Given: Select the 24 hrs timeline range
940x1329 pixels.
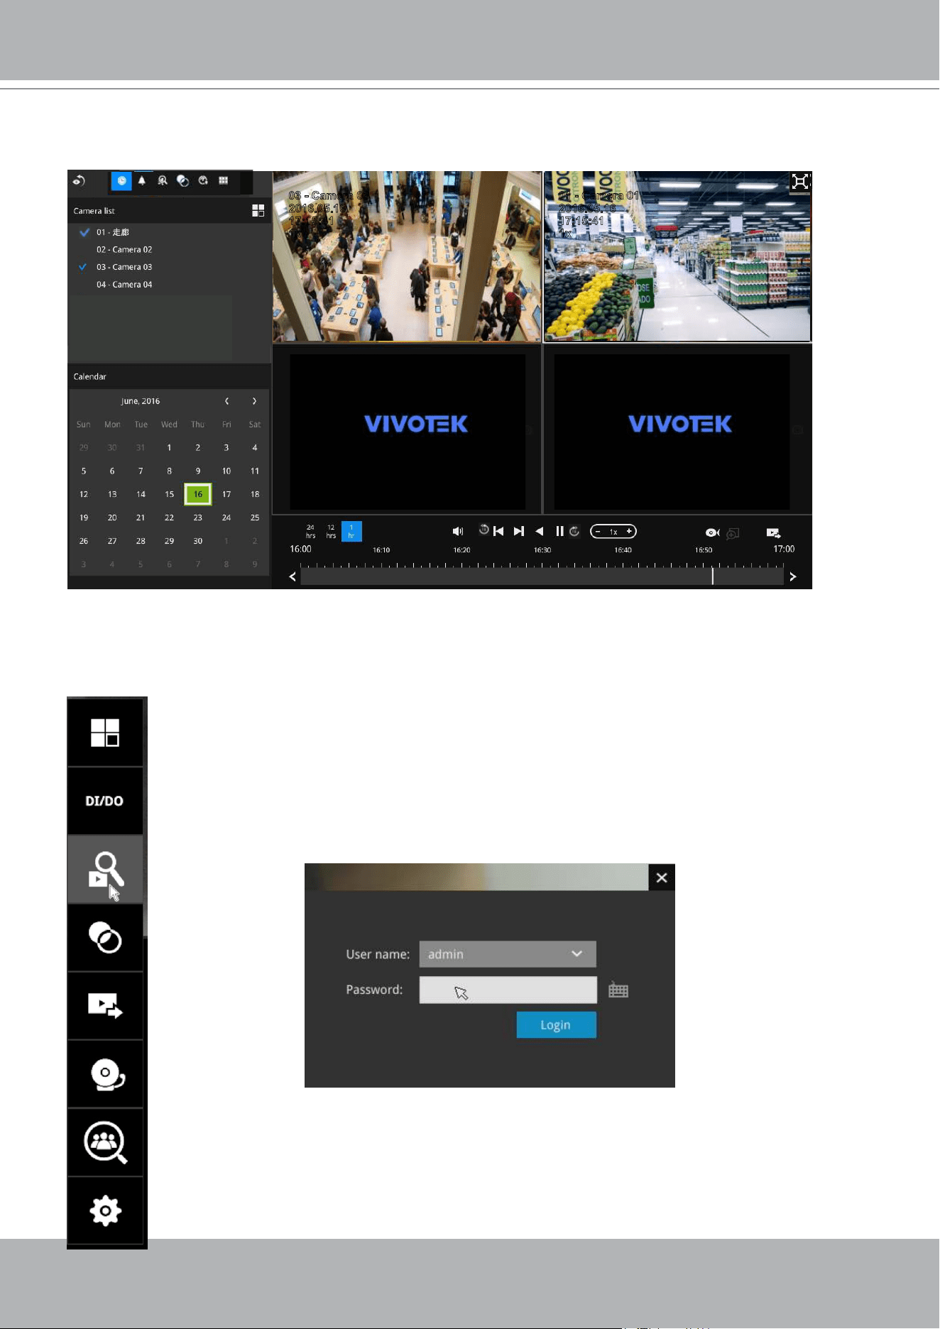Looking at the screenshot, I should [x=310, y=531].
